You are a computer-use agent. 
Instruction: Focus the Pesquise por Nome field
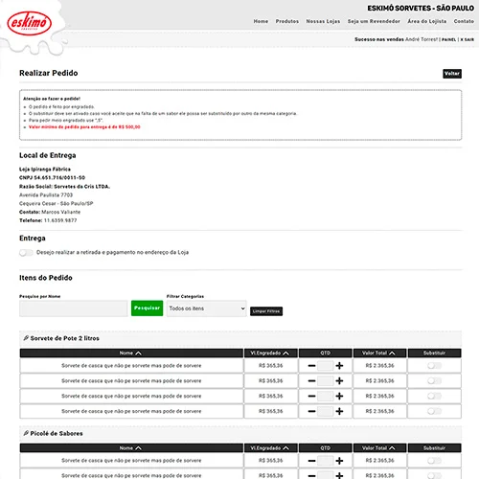74,308
